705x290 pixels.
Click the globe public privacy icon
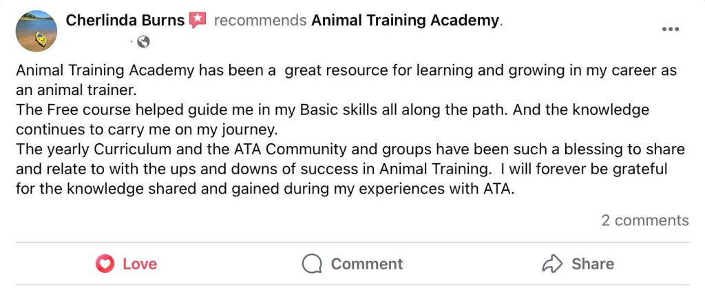(x=143, y=42)
